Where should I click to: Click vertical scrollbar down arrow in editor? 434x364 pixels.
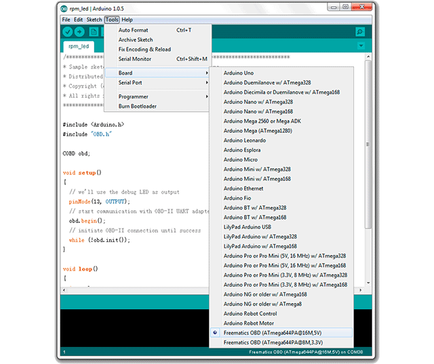pyautogui.click(x=368, y=283)
